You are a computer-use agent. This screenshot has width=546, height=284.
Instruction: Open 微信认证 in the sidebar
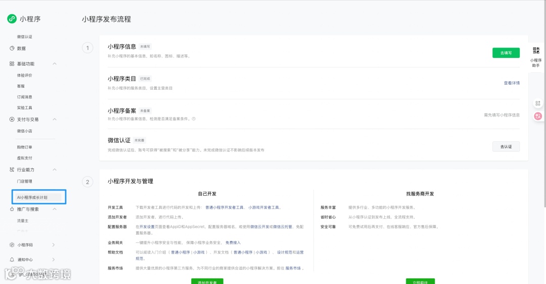tap(24, 36)
